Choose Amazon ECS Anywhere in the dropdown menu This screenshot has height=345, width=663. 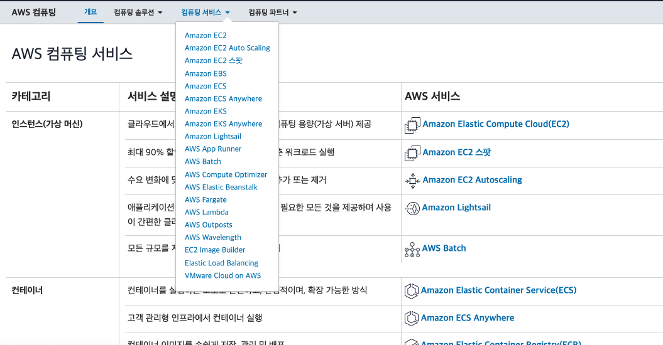(223, 99)
